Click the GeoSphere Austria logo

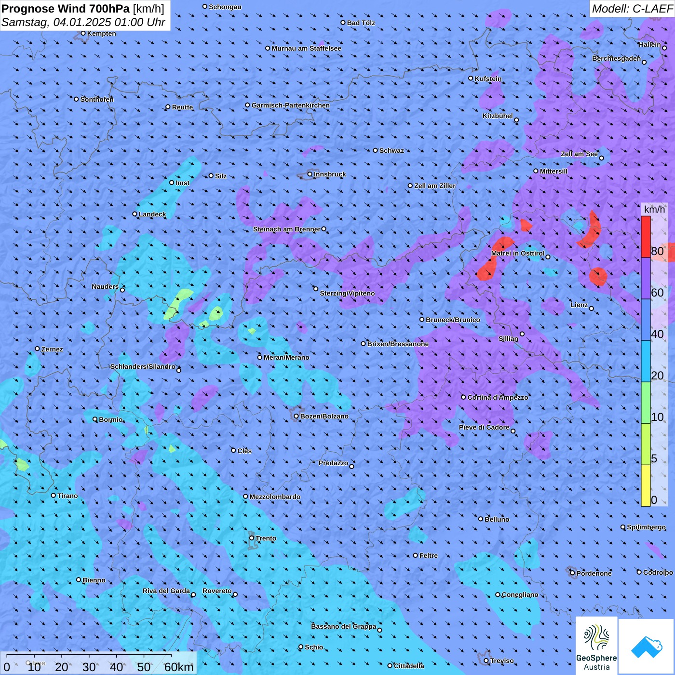click(596, 646)
